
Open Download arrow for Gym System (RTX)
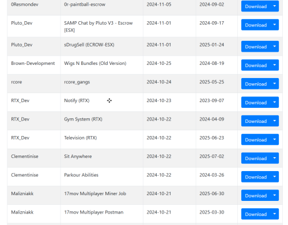coord(275,121)
